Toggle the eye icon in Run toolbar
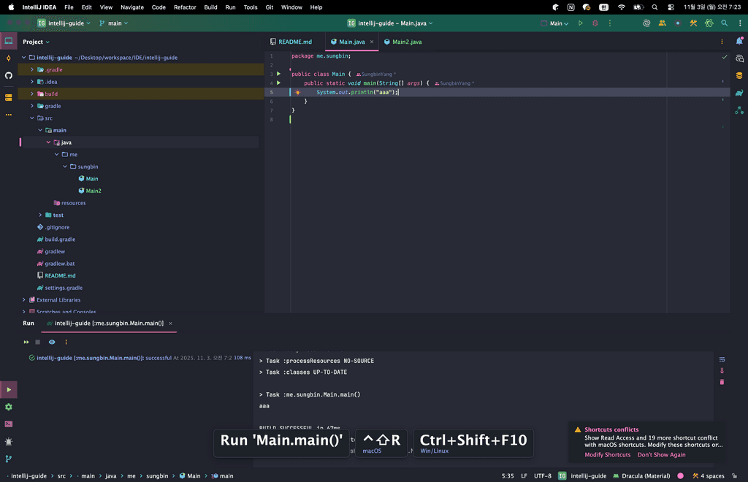This screenshot has width=748, height=482. coord(52,342)
